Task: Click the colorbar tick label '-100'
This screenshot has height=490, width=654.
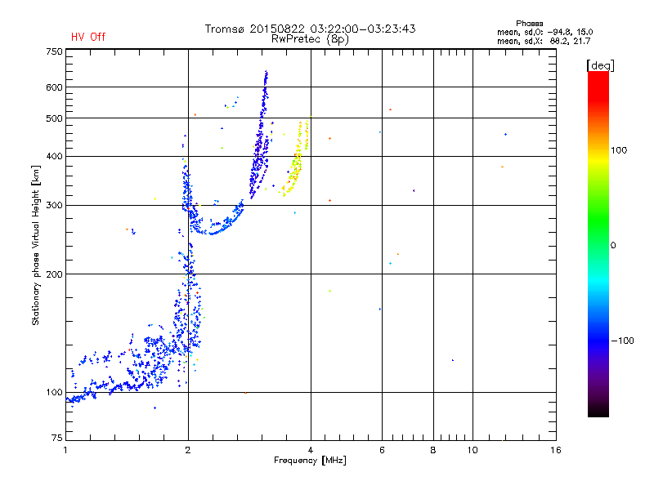Action: [622, 341]
